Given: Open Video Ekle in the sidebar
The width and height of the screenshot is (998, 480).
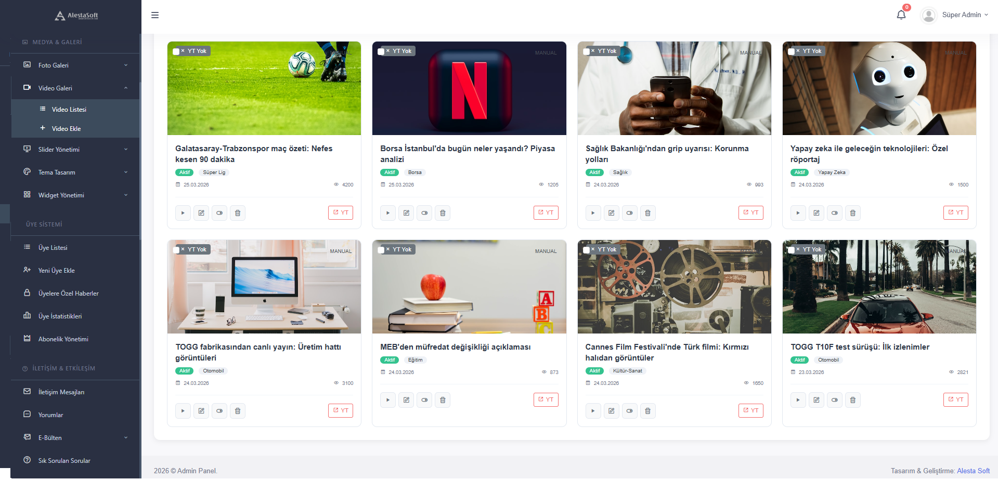Looking at the screenshot, I should pos(66,129).
